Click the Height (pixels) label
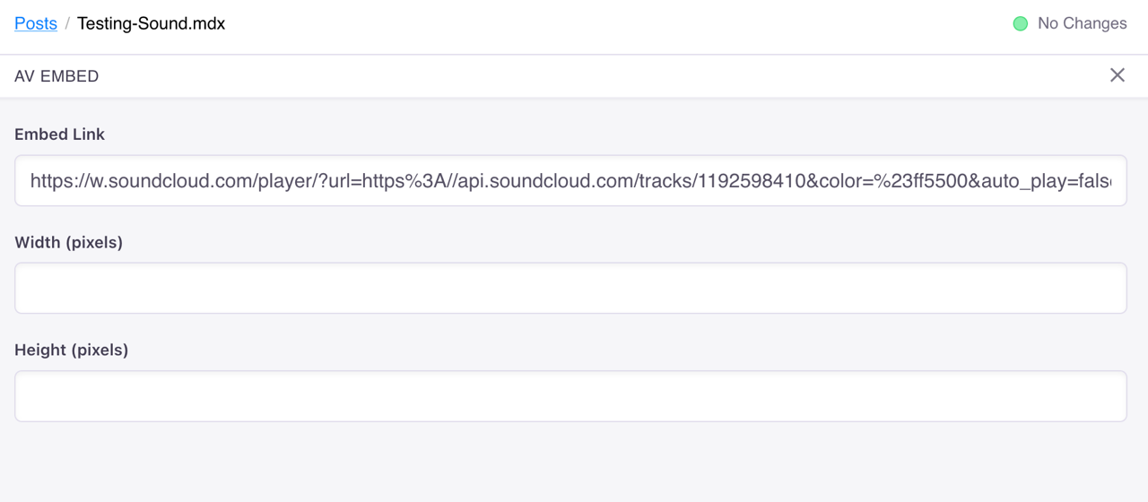 [x=71, y=350]
